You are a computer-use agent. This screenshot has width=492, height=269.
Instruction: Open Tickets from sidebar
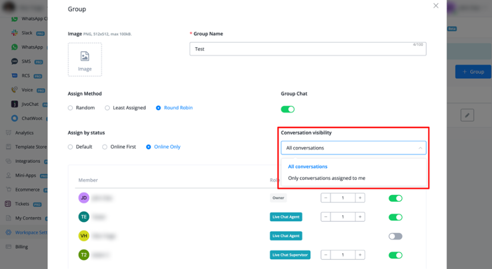pos(22,204)
